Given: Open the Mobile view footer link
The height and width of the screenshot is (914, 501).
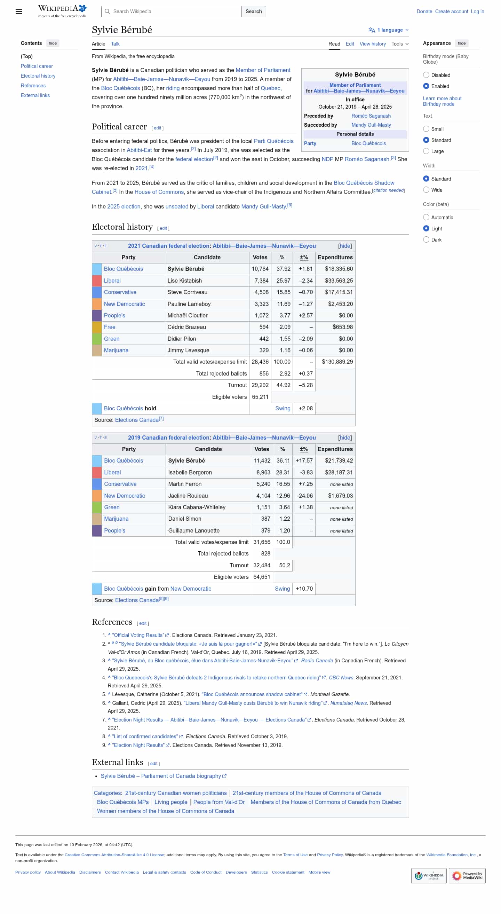Looking at the screenshot, I should point(319,872).
